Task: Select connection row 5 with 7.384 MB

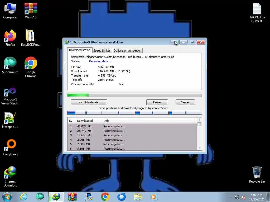Action: 132,144
